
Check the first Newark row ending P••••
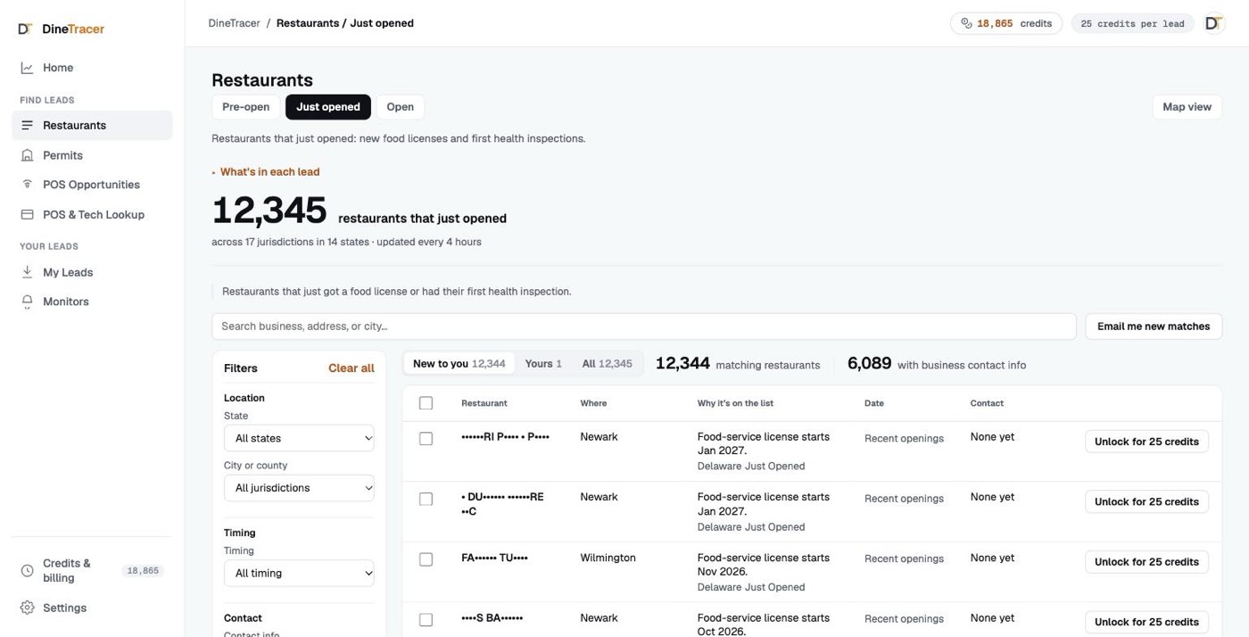tap(426, 439)
